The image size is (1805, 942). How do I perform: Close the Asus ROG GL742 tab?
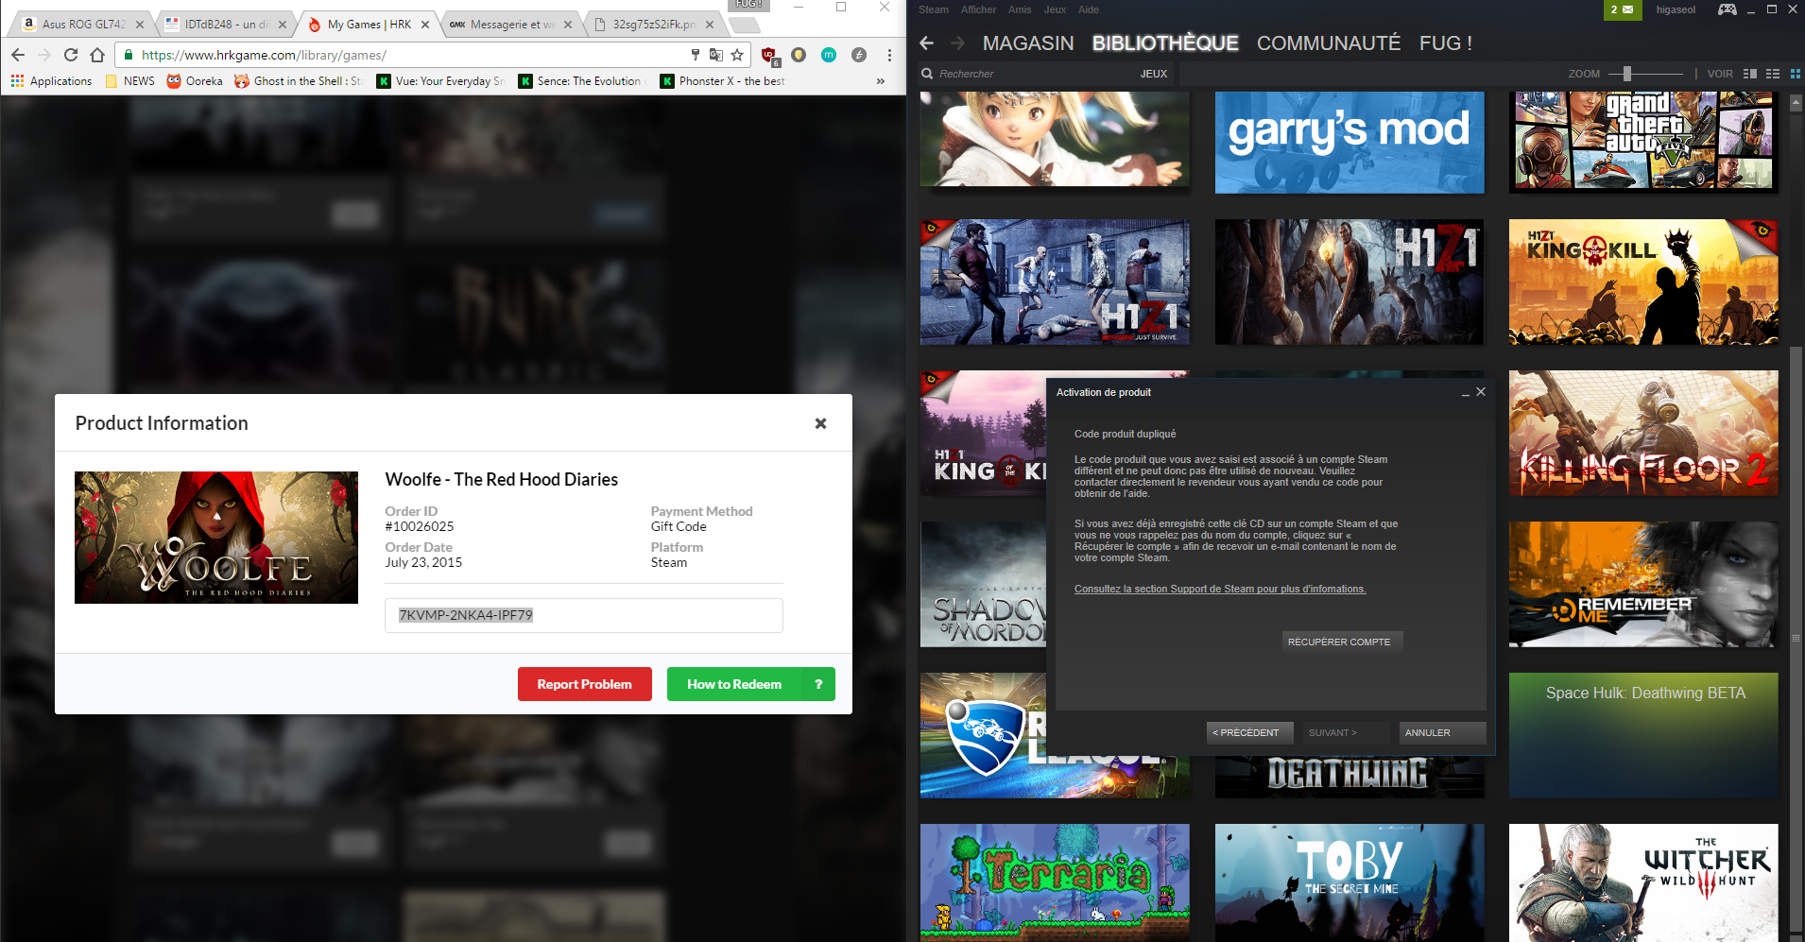point(140,25)
